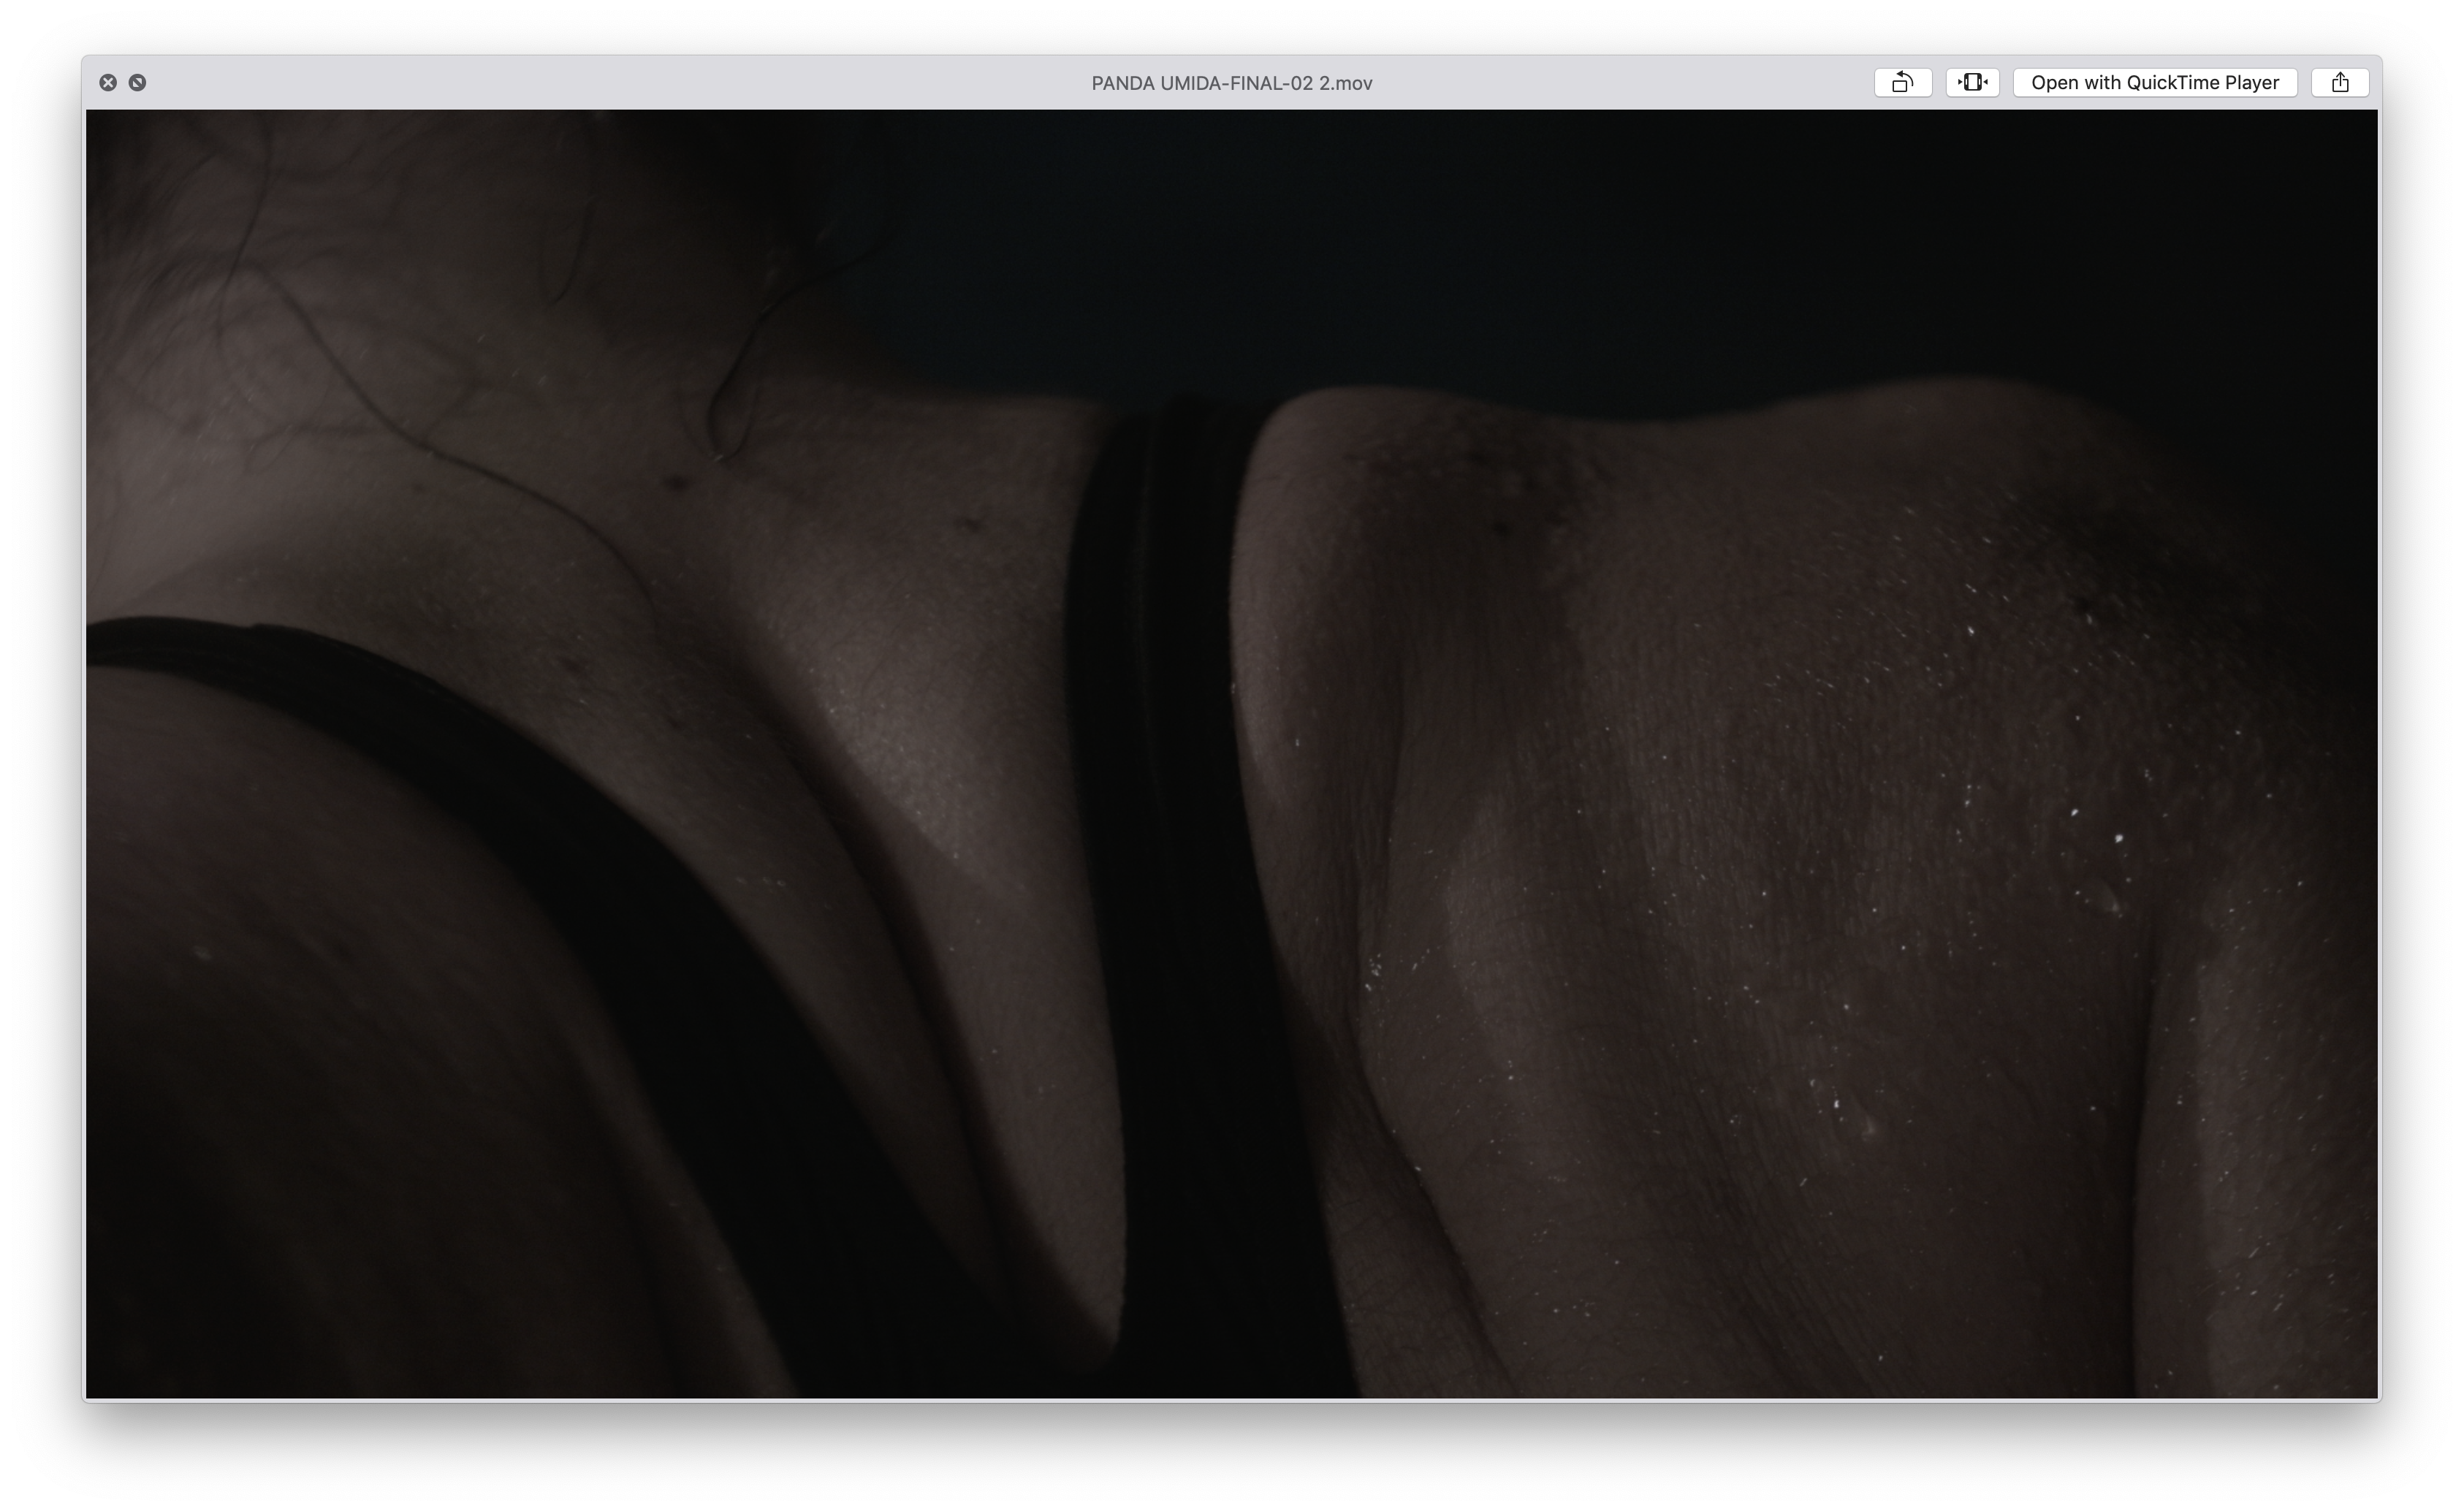Open the trim video tool
This screenshot has width=2464, height=1511.
(x=1972, y=83)
